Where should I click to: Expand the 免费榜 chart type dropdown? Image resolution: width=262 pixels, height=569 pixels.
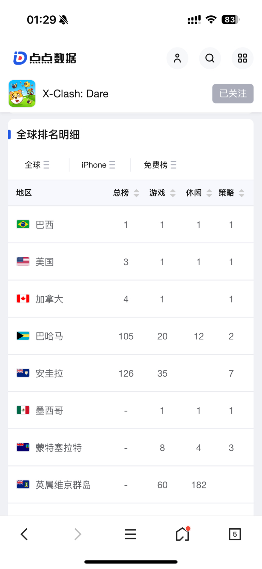pos(160,165)
